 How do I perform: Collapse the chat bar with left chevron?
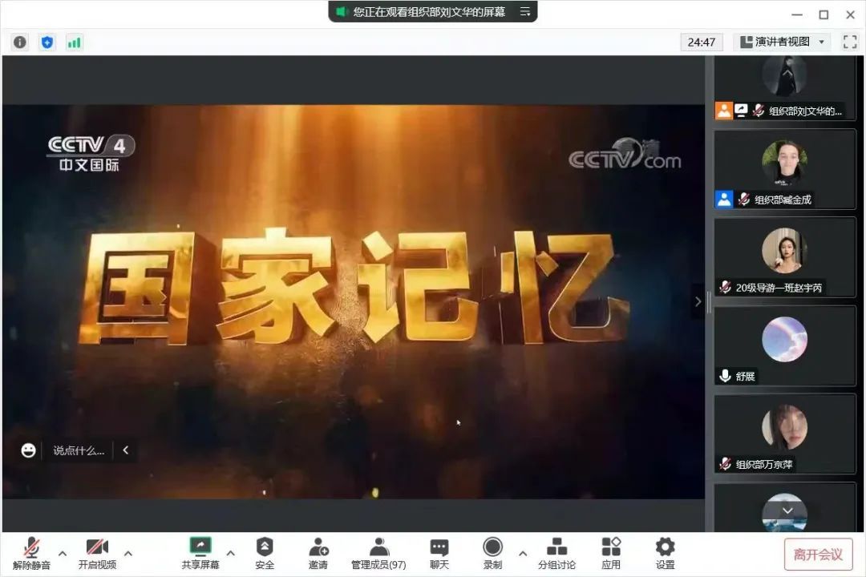point(126,450)
